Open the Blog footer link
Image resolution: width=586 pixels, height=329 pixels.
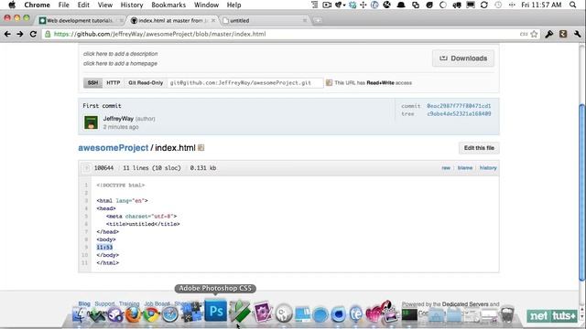(84, 303)
